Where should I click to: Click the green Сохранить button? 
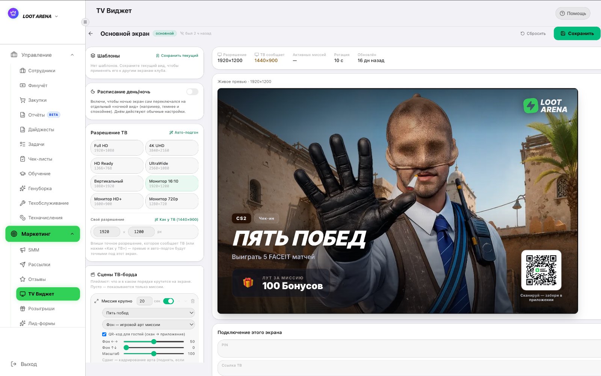tap(577, 33)
